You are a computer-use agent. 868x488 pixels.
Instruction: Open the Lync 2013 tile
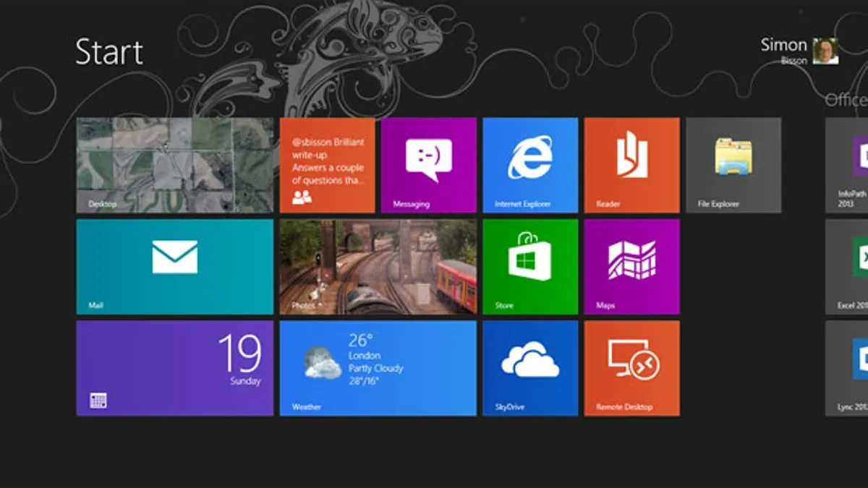[847, 368]
